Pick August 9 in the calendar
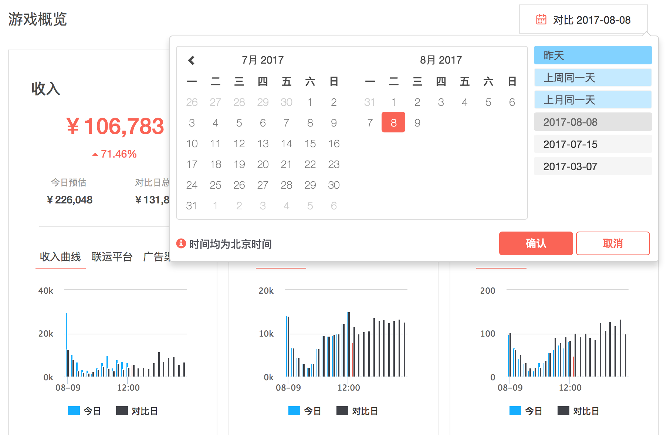Image resolution: width=667 pixels, height=435 pixels. tap(417, 123)
